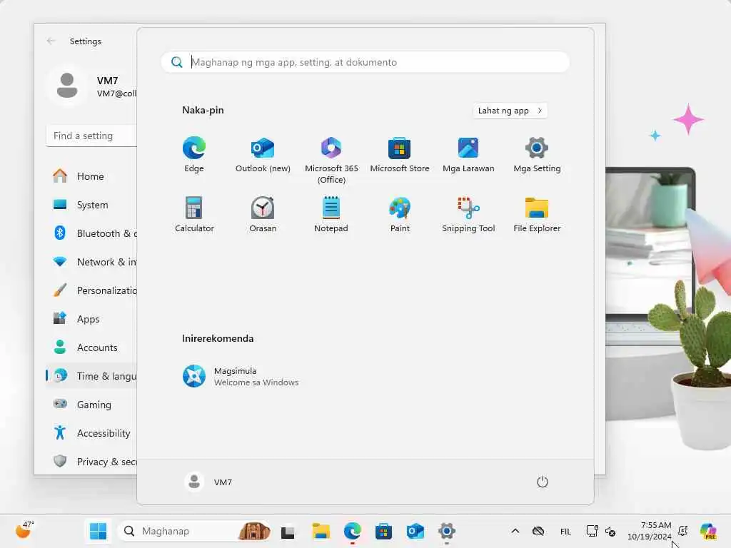Click the Start menu power button
Viewport: 731px width, 548px height.
[x=543, y=482]
